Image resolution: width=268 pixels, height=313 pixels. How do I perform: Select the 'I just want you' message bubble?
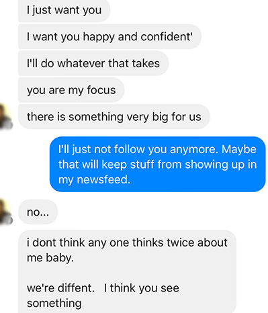(x=64, y=10)
